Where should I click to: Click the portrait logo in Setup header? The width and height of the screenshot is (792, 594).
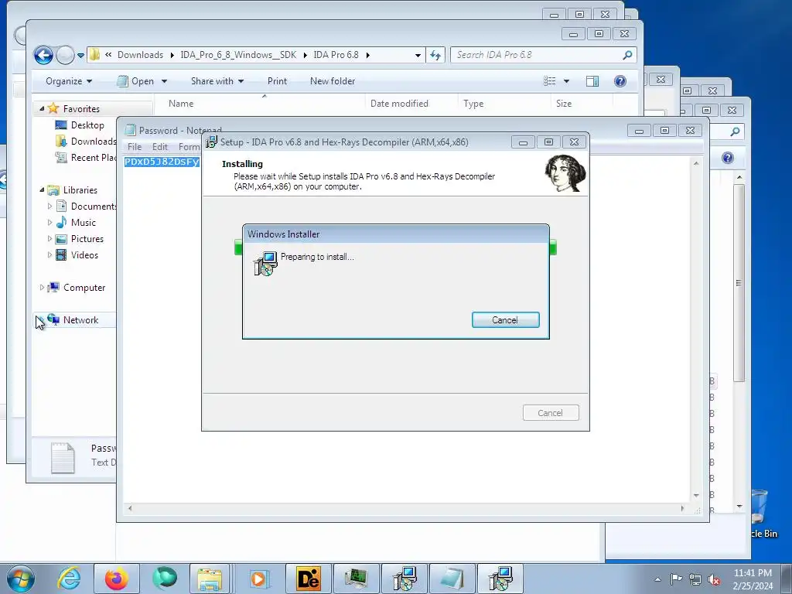click(x=565, y=173)
